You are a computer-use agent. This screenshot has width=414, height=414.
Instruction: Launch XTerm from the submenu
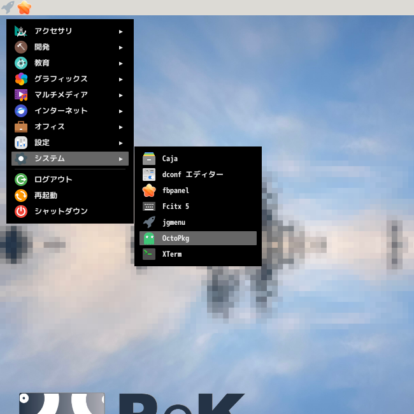point(198,254)
